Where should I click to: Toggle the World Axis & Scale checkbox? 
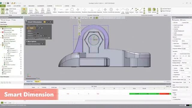[173, 25]
